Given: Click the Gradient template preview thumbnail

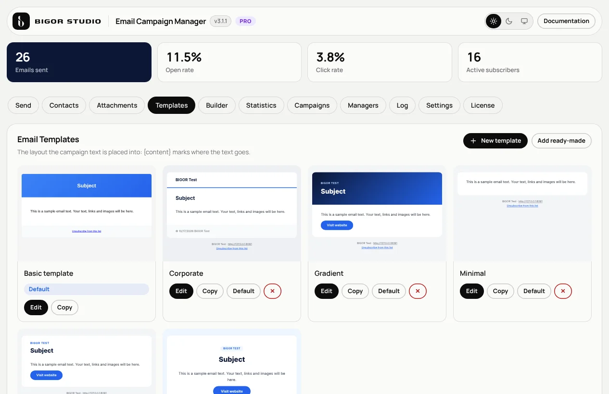Looking at the screenshot, I should coord(377,214).
